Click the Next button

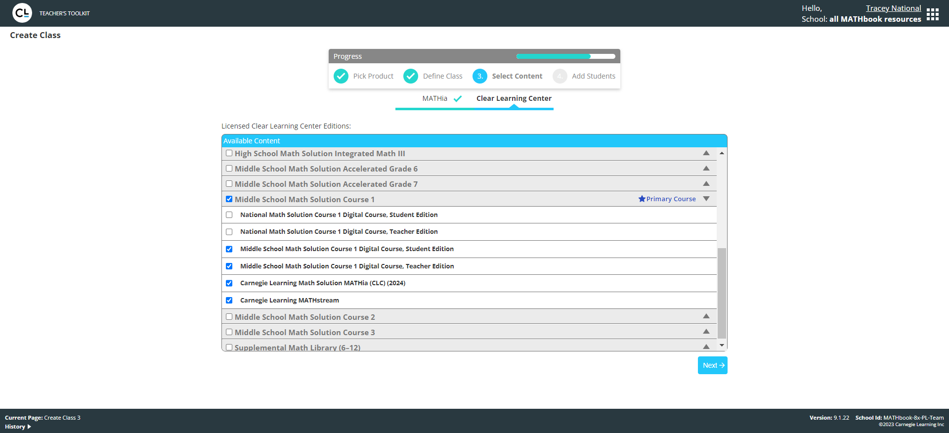713,365
